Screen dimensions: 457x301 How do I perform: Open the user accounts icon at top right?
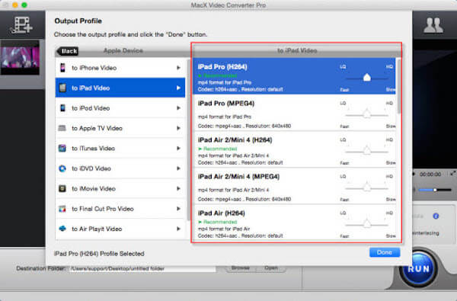pyautogui.click(x=433, y=25)
